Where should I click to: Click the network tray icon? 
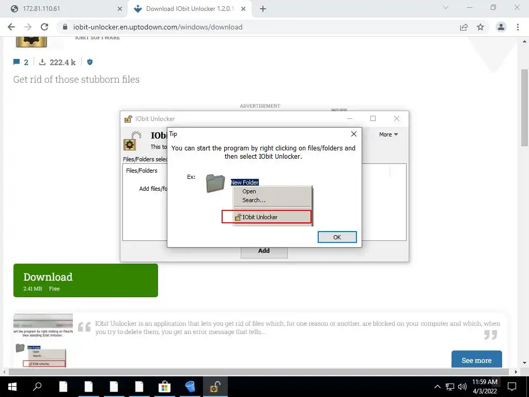pyautogui.click(x=450, y=387)
